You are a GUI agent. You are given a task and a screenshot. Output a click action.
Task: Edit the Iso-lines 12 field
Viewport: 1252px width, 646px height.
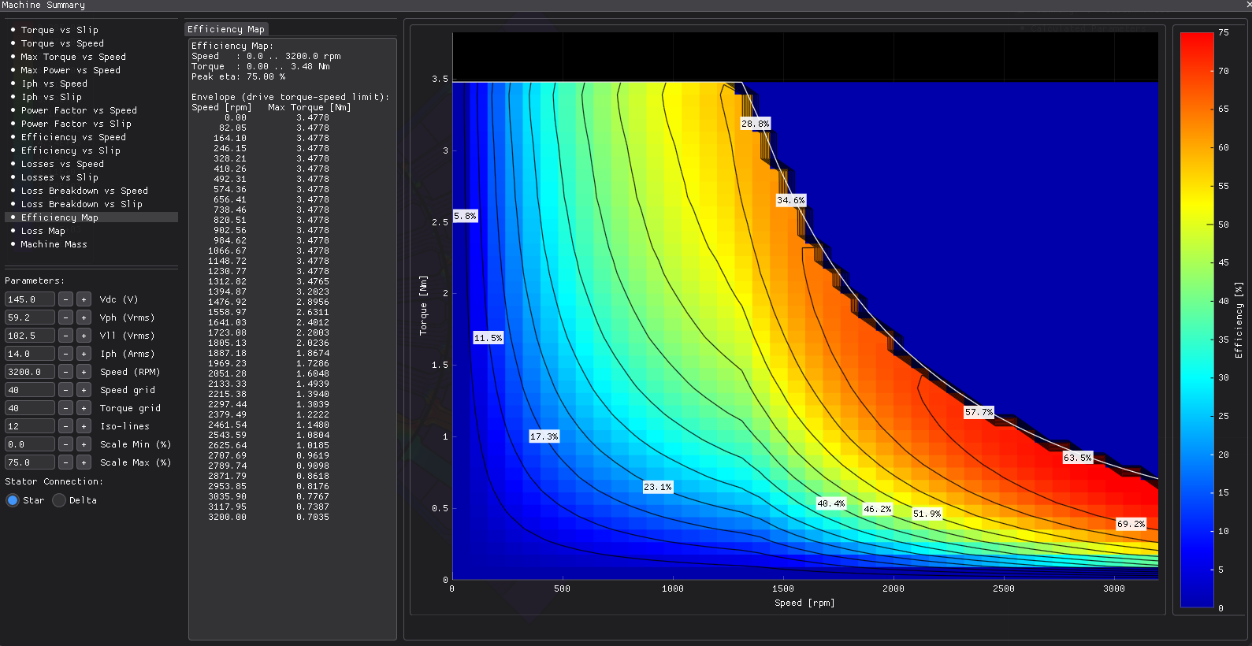coord(30,426)
